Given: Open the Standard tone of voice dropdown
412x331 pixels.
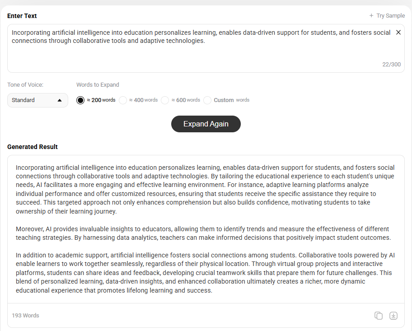Looking at the screenshot, I should (37, 100).
